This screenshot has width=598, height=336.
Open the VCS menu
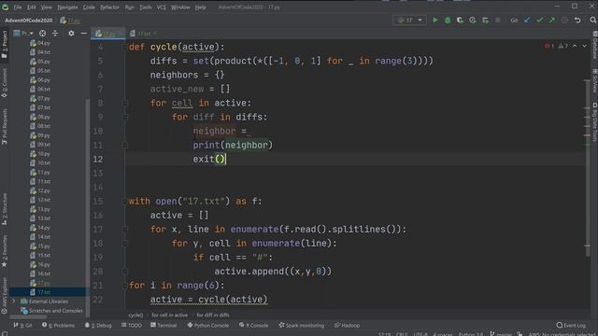tap(162, 7)
